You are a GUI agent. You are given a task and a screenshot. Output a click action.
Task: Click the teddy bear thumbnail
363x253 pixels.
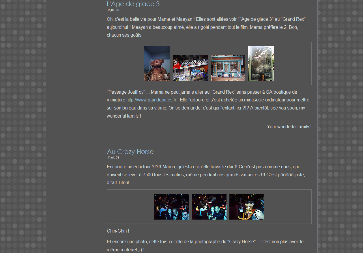[157, 63]
